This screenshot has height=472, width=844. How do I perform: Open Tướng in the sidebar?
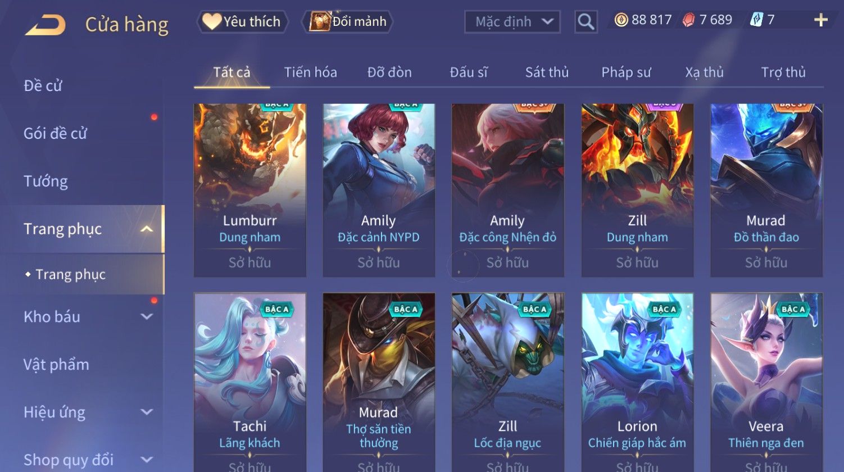click(x=46, y=181)
